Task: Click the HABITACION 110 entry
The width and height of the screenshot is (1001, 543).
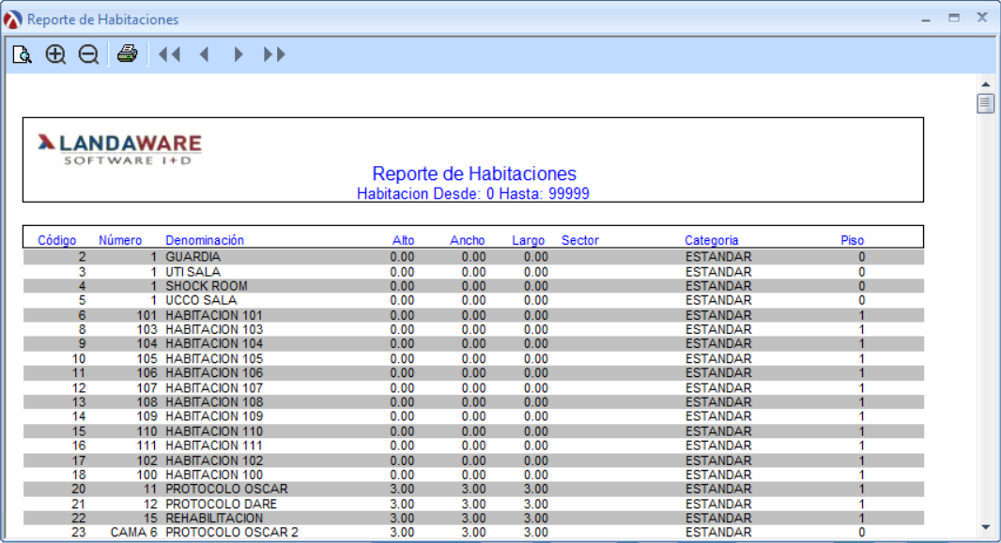Action: coord(214,431)
